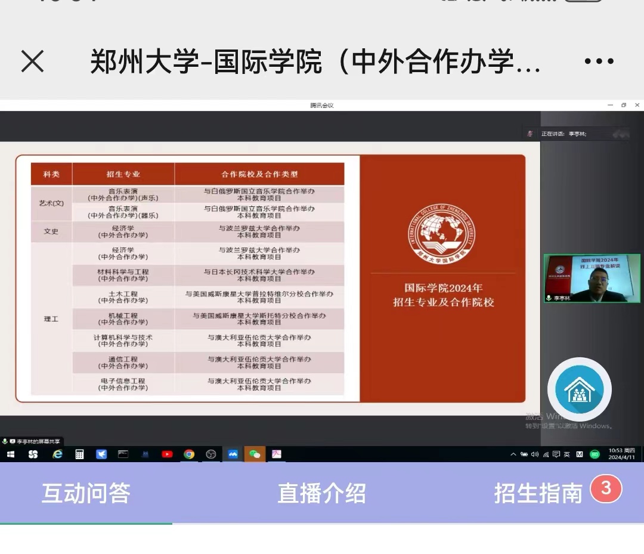This screenshot has width=644, height=554.
Task: Open Google Chrome in the taskbar
Action: coord(189,454)
